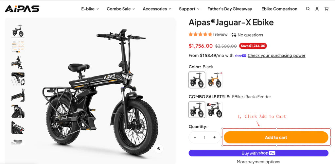Select the second combo sale style

click(x=215, y=110)
